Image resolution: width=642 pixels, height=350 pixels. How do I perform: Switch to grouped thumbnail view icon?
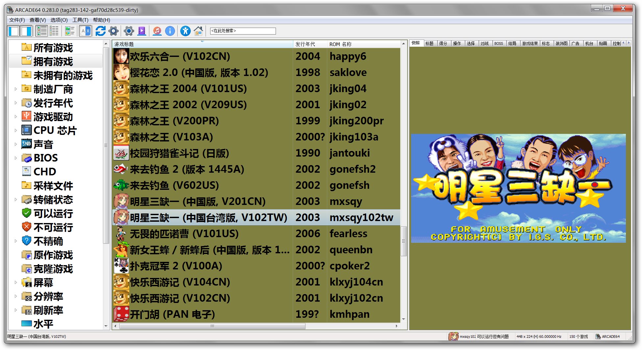[x=69, y=31]
